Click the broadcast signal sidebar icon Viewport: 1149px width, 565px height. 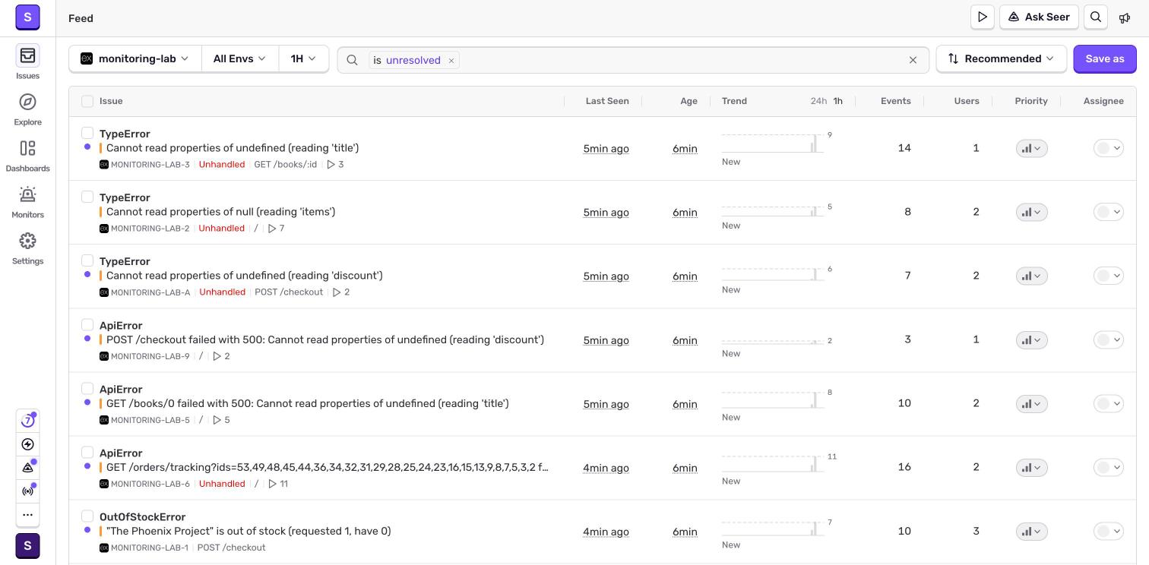(x=27, y=491)
